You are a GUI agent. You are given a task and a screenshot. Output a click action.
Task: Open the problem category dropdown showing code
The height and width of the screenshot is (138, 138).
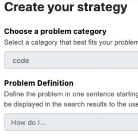(x=71, y=60)
